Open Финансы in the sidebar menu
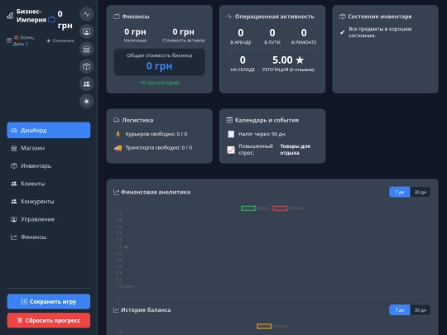Viewport: 447px width, 335px height. click(x=49, y=237)
